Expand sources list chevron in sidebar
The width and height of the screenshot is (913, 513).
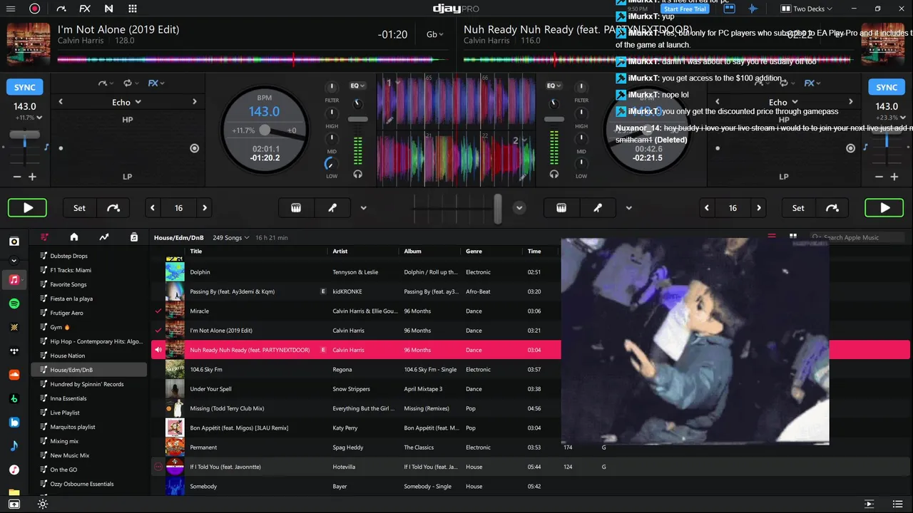coord(14,261)
